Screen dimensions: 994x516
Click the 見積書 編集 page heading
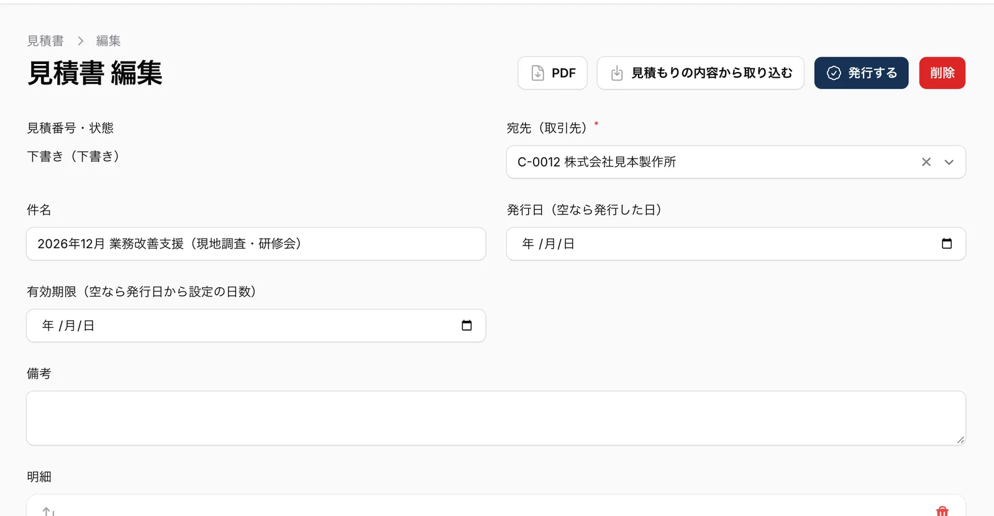click(95, 73)
